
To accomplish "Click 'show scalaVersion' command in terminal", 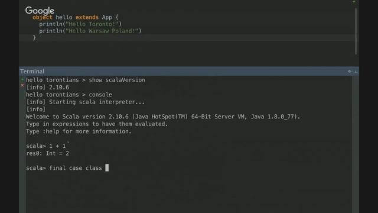I will pyautogui.click(x=117, y=80).
